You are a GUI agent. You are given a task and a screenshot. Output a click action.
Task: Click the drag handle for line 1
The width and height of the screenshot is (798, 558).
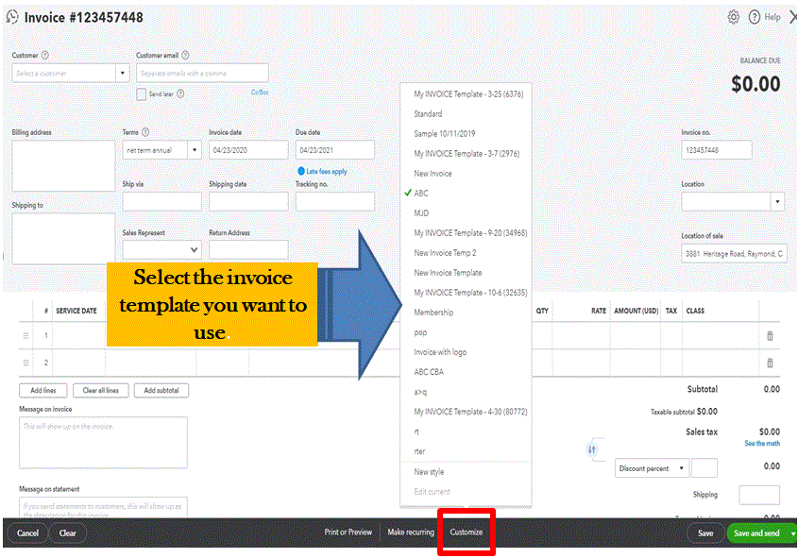point(25,336)
